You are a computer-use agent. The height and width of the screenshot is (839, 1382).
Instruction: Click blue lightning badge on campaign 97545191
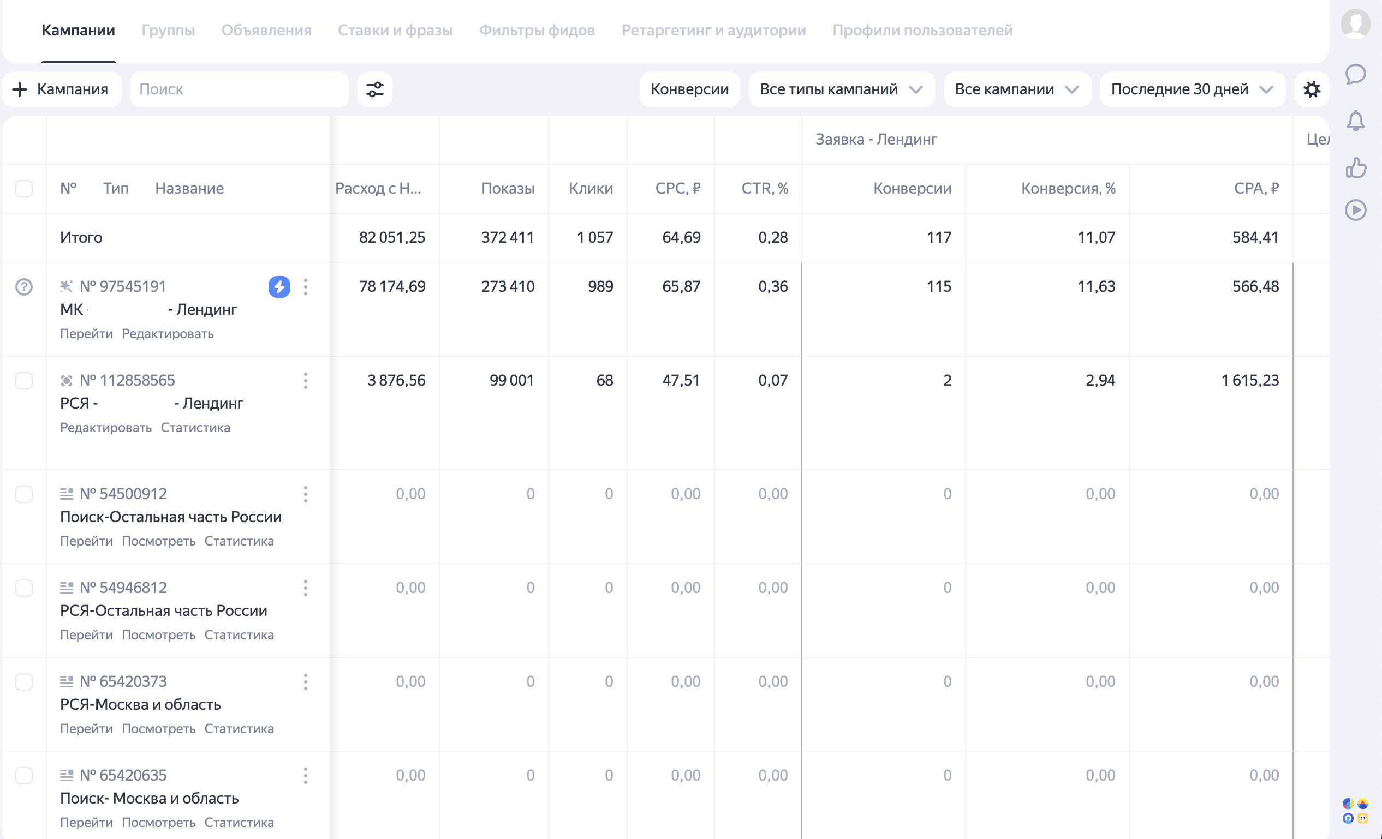279,287
